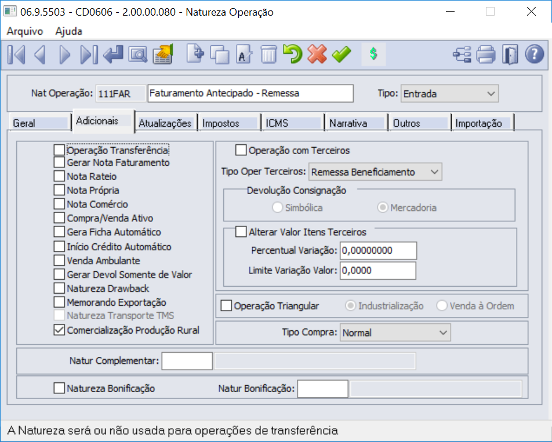Uncheck Comercialização Produção Rural

(59, 330)
